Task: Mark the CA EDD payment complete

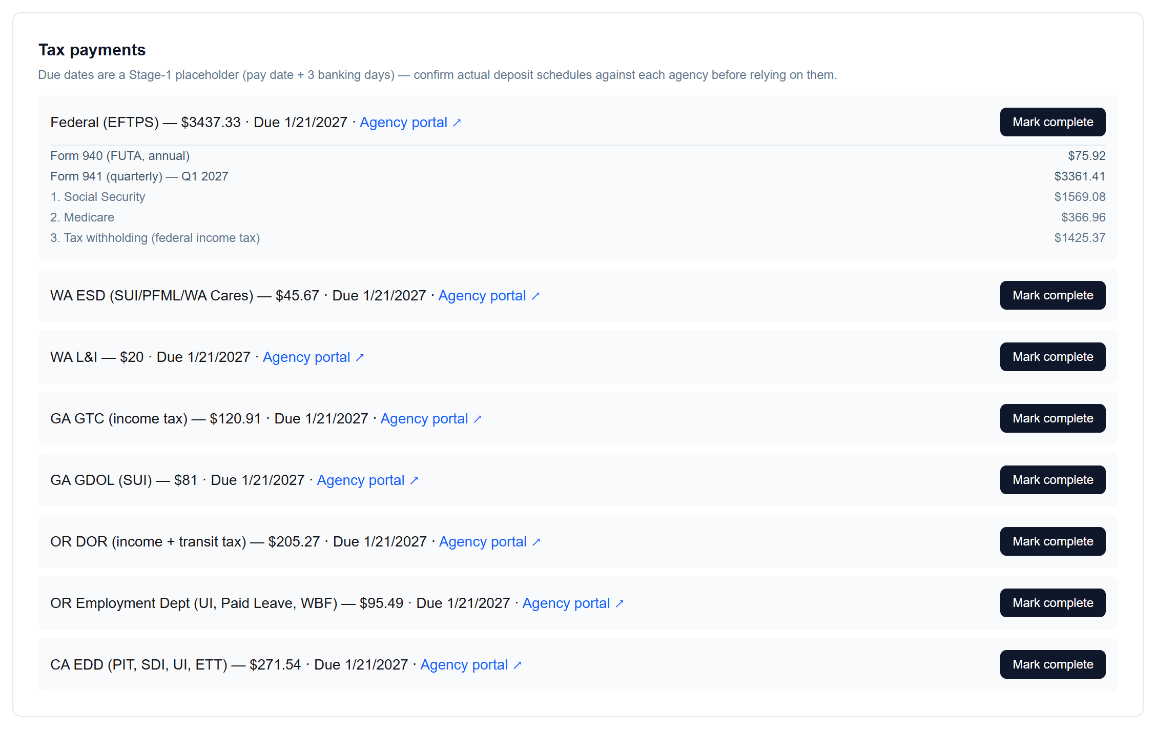Action: (x=1052, y=664)
